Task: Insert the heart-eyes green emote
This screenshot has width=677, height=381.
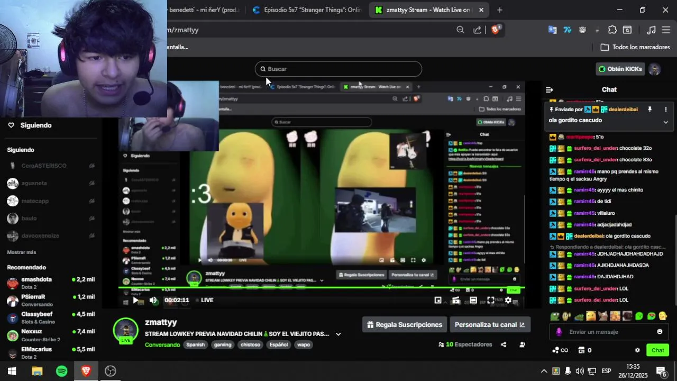Action: pyautogui.click(x=651, y=316)
